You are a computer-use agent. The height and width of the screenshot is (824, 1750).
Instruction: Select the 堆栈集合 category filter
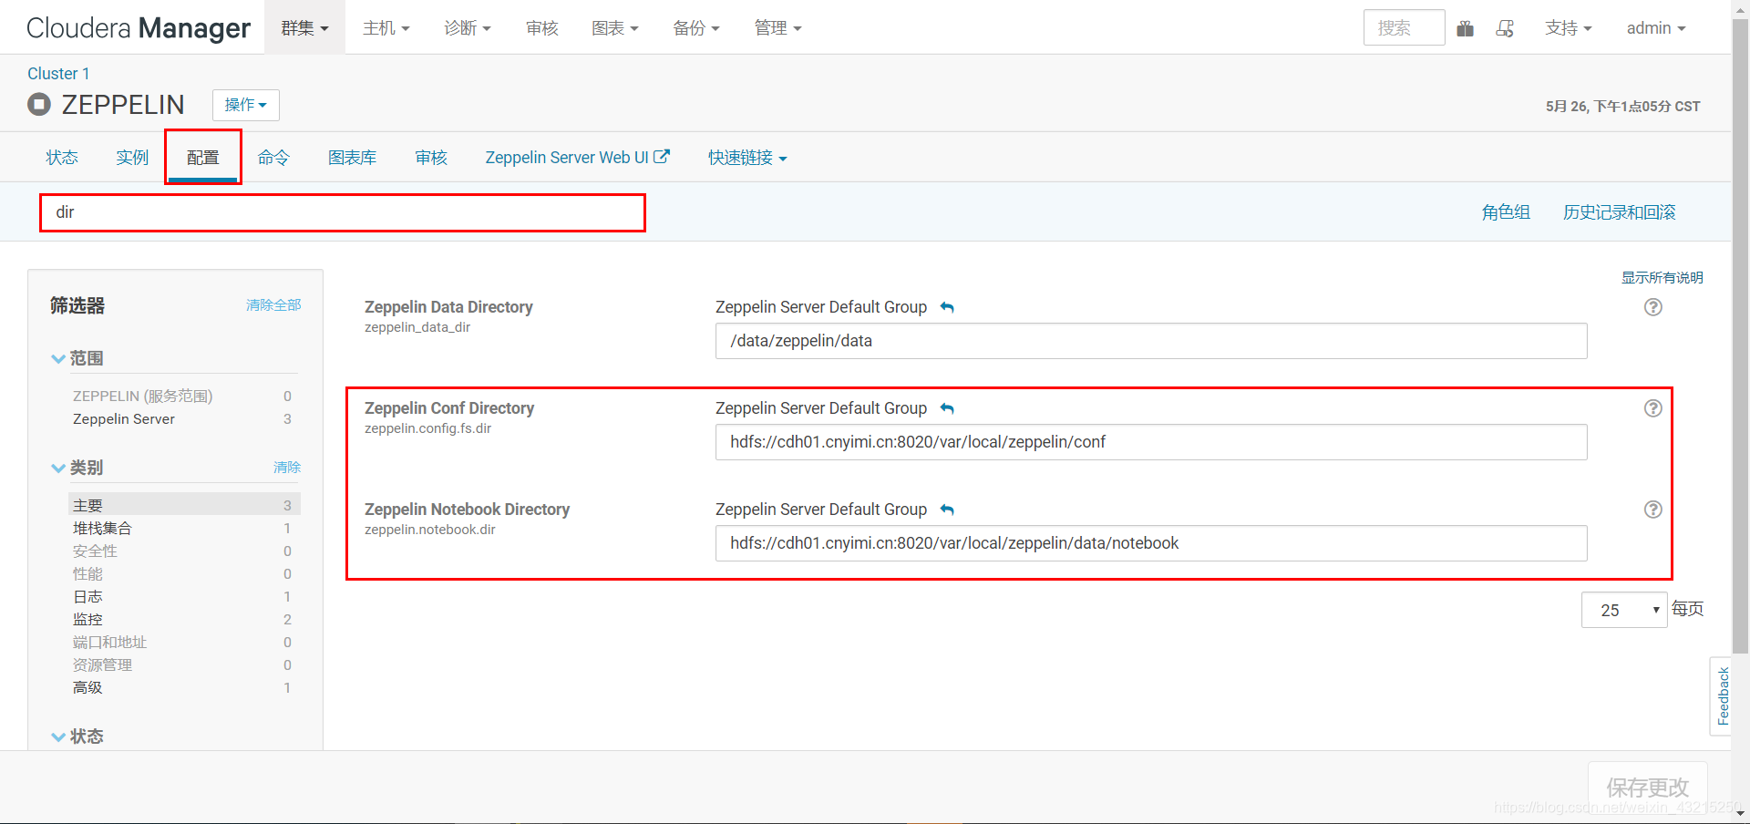[182, 529]
